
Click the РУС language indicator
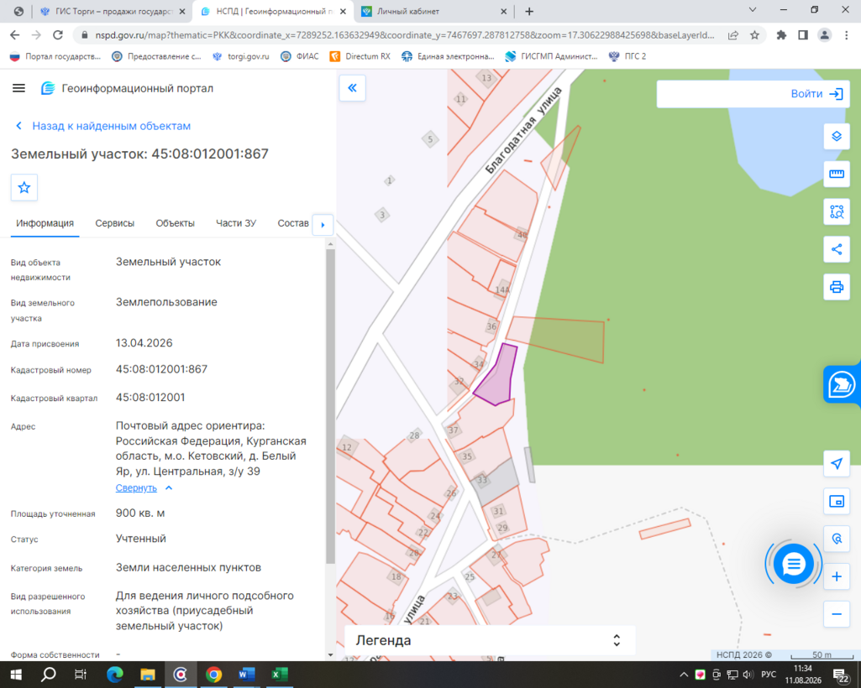coord(769,675)
